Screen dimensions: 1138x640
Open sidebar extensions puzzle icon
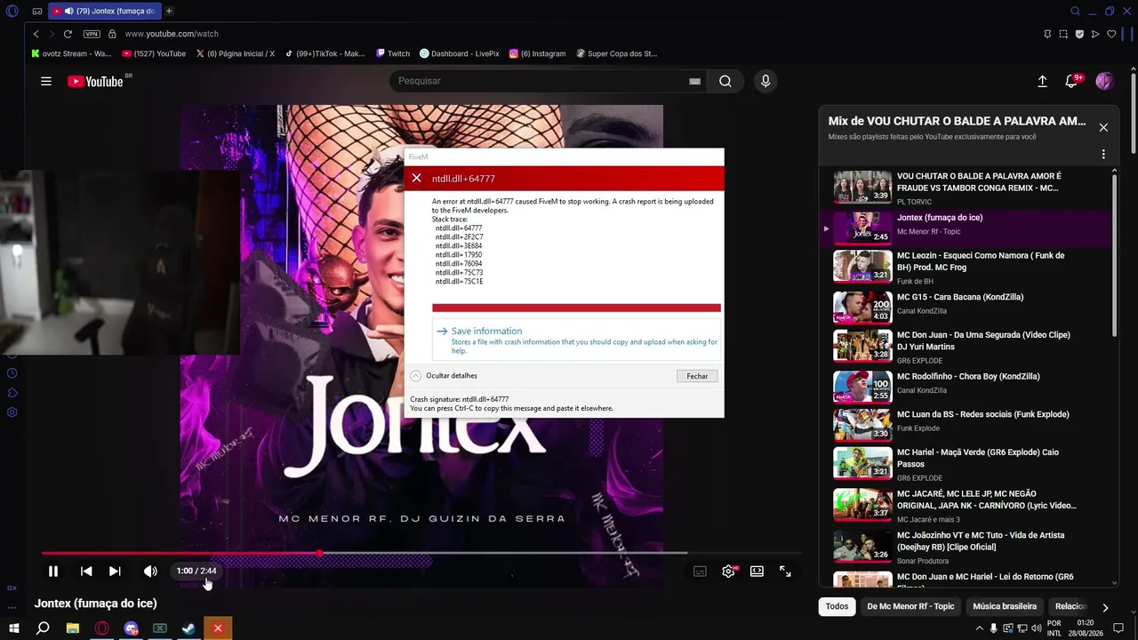12,393
